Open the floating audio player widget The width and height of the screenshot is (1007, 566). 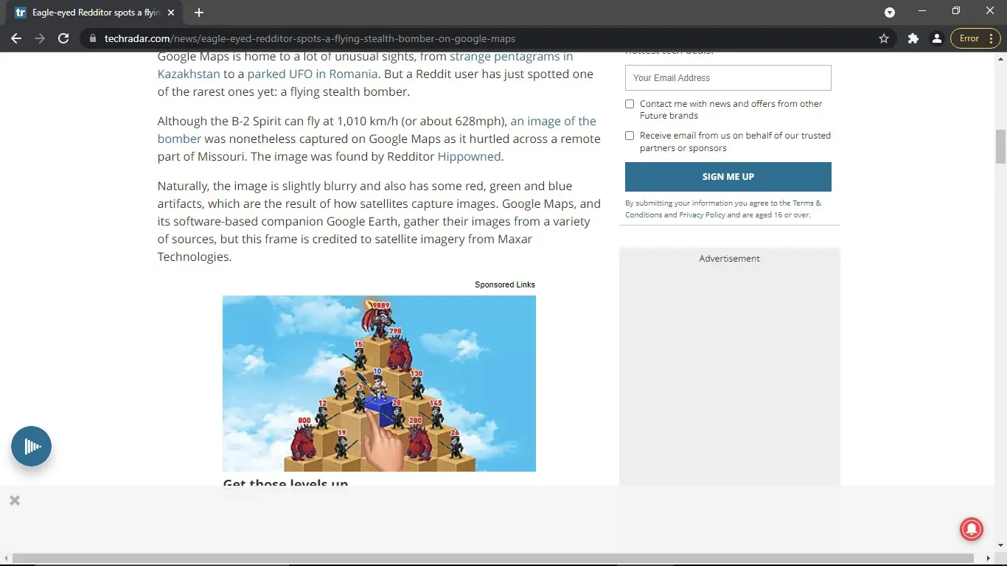pyautogui.click(x=31, y=446)
